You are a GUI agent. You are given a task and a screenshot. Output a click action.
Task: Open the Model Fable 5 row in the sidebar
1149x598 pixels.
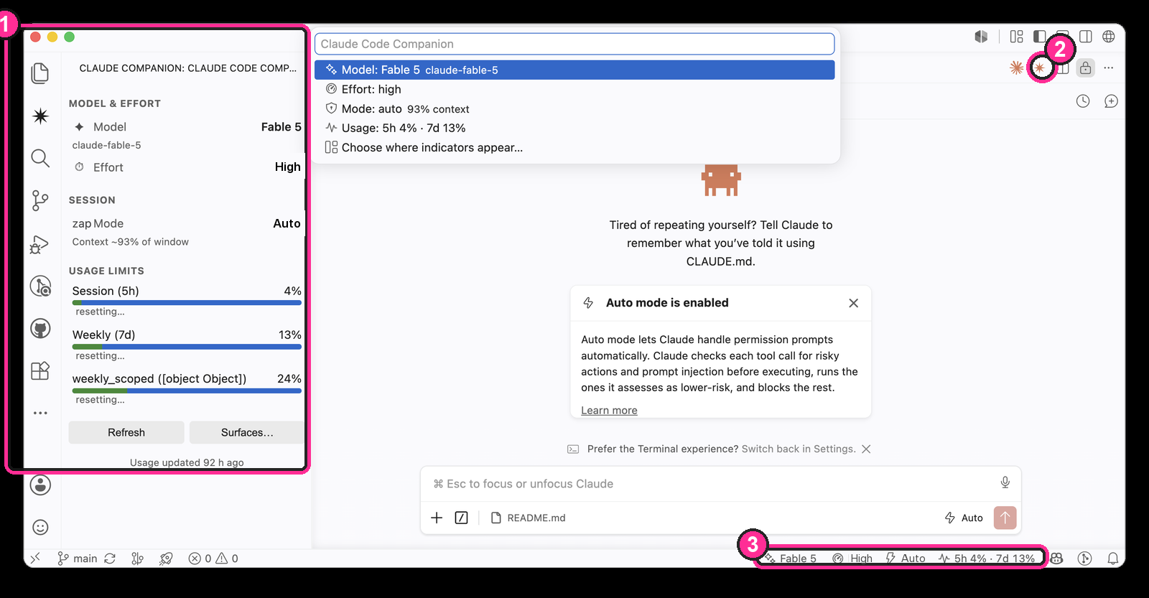click(x=187, y=126)
